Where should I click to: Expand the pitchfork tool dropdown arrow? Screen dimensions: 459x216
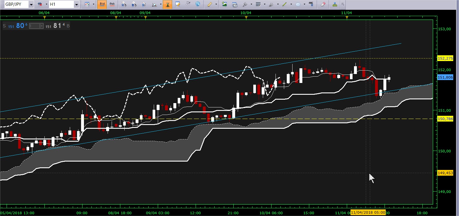click(x=251, y=4)
